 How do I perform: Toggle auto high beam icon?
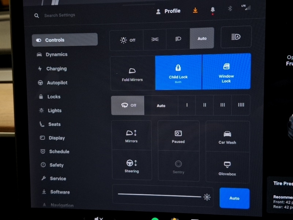tap(236, 37)
